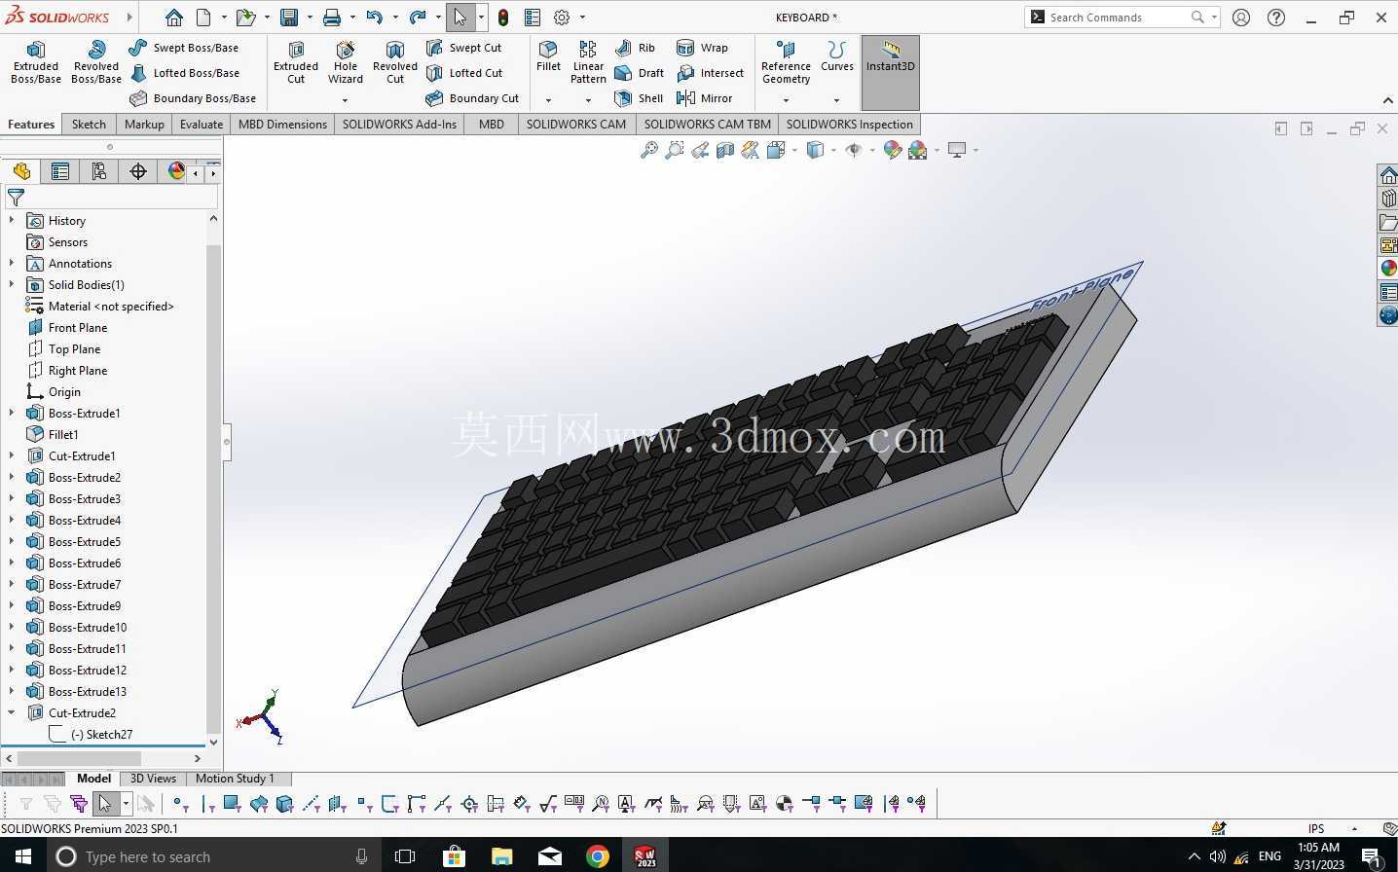Select the Draft tool

[640, 73]
